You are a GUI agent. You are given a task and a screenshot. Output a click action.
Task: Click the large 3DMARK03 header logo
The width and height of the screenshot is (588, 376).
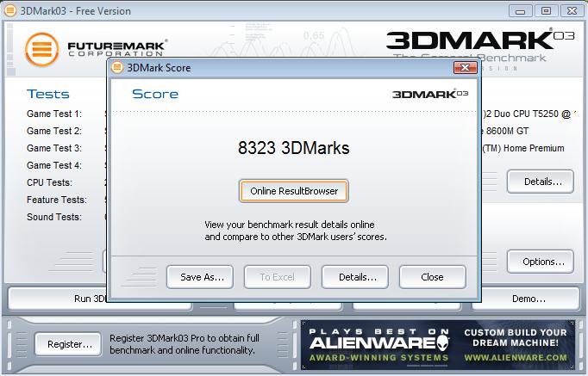tap(480, 40)
